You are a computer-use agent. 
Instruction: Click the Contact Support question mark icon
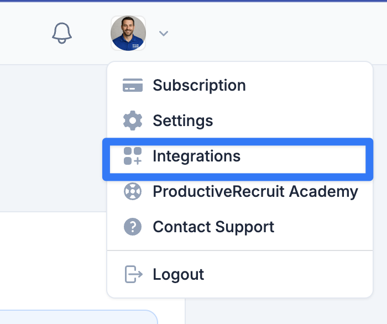tap(133, 227)
